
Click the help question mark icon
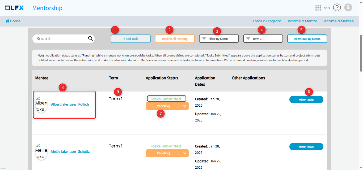pyautogui.click(x=337, y=8)
